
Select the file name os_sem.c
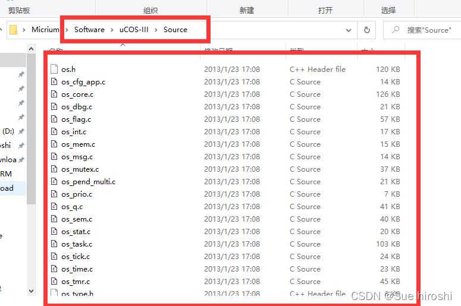tap(77, 219)
